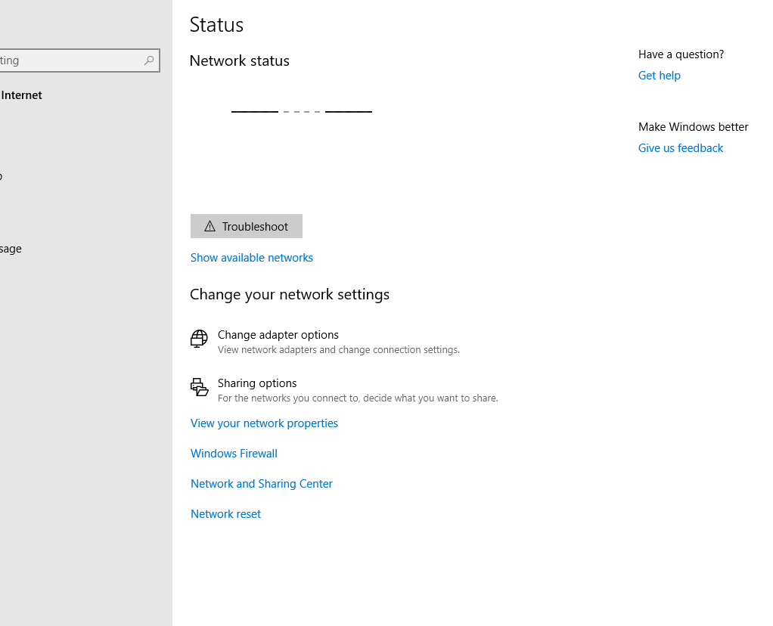This screenshot has width=773, height=626.
Task: Click the settings search input field
Action: 79,60
